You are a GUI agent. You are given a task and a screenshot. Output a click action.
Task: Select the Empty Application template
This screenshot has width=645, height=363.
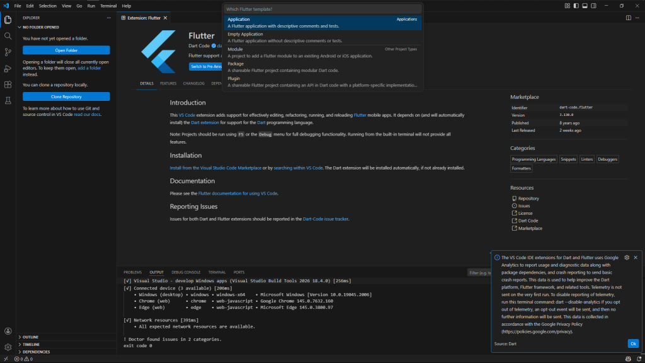tap(322, 37)
